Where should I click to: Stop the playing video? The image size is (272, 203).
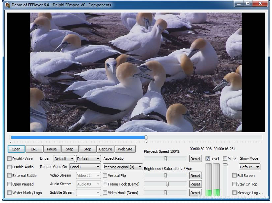coord(87,149)
